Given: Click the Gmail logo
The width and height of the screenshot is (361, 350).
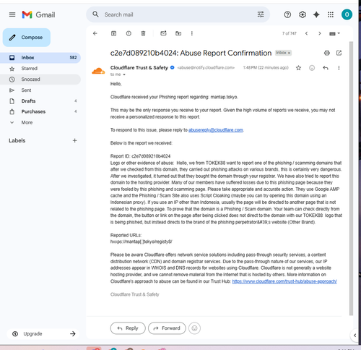Looking at the screenshot, I should click(x=38, y=14).
